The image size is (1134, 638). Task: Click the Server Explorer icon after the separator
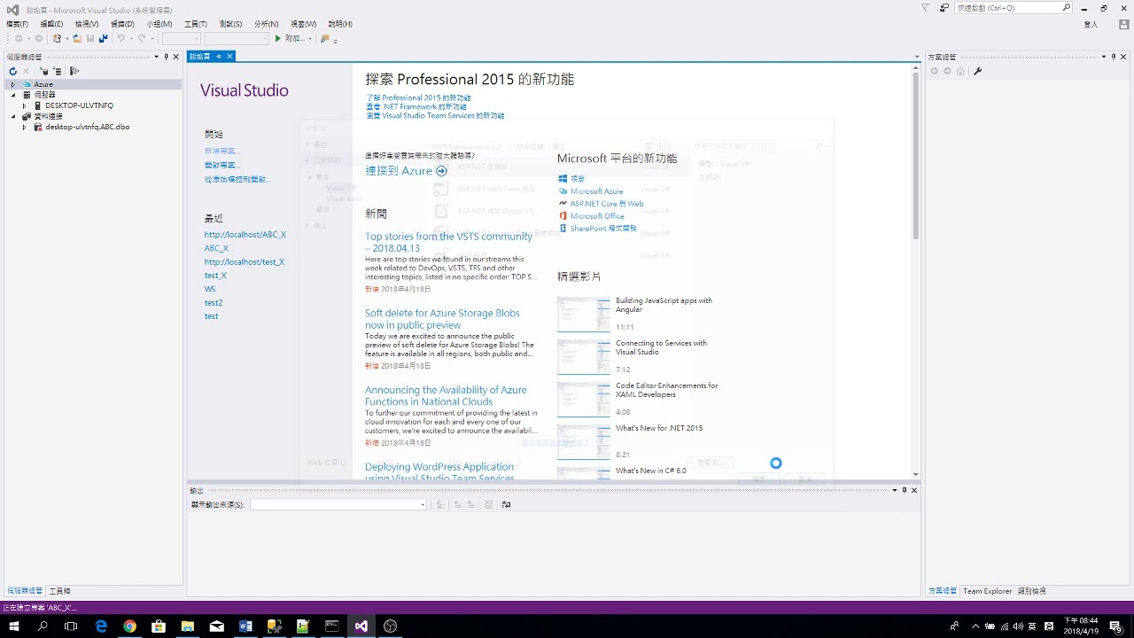pos(74,71)
